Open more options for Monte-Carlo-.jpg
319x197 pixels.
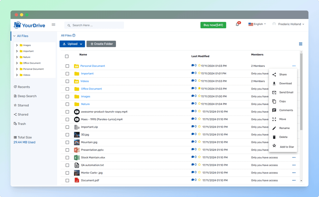pos(294,173)
